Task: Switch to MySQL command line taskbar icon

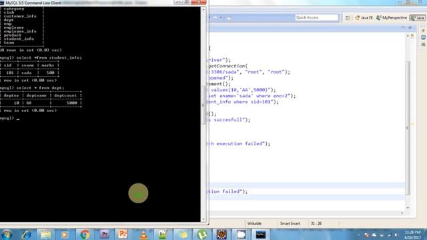Action: tap(261, 234)
